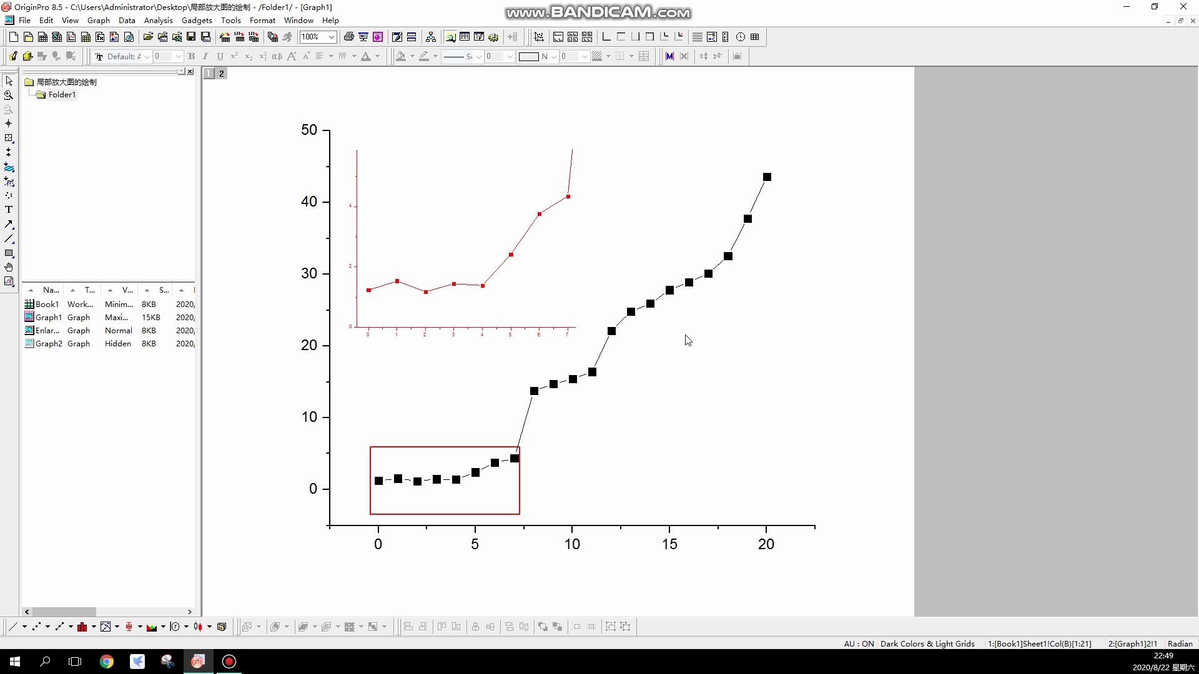This screenshot has width=1199, height=674.
Task: Click the Rescale axes icon
Action: [539, 37]
